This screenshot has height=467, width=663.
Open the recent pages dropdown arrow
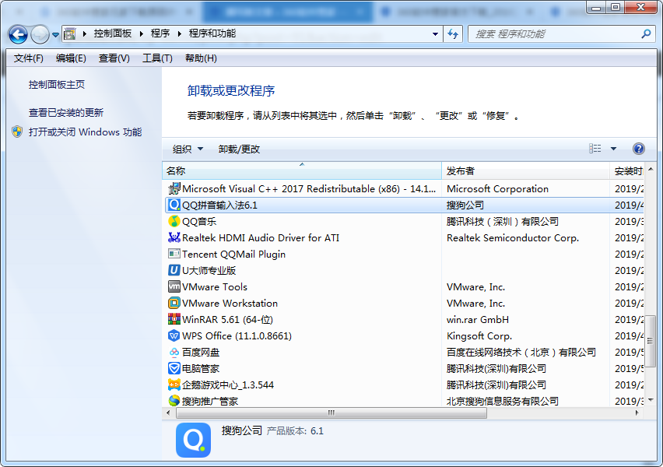pos(55,35)
